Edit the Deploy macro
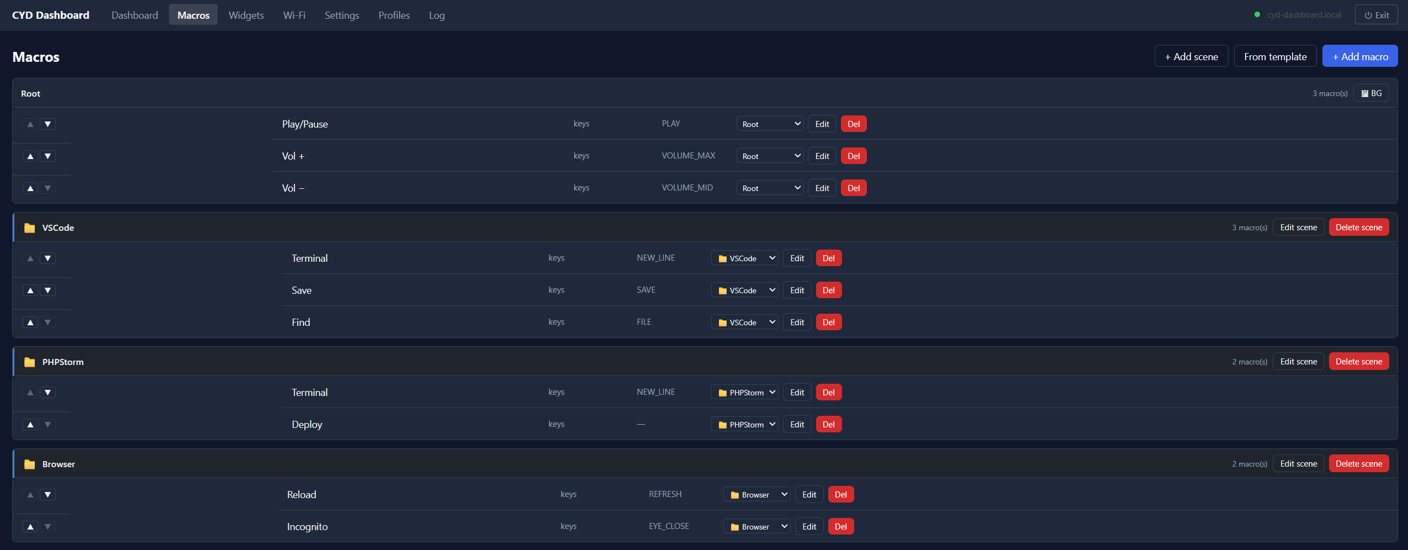Viewport: 1408px width, 550px height. pos(797,425)
